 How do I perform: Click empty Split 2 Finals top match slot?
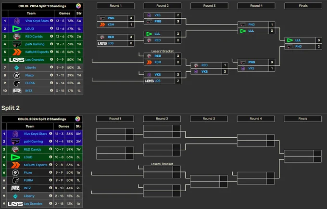coord(303,153)
